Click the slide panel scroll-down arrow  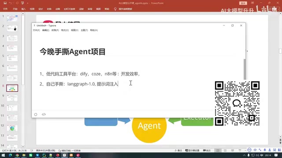[23, 147]
